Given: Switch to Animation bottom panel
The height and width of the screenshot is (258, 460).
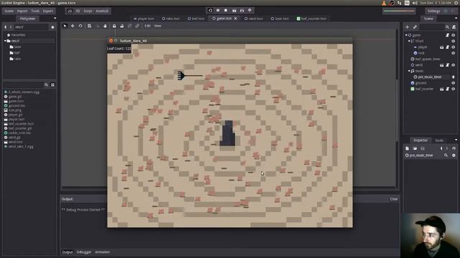Looking at the screenshot, I should click(102, 252).
